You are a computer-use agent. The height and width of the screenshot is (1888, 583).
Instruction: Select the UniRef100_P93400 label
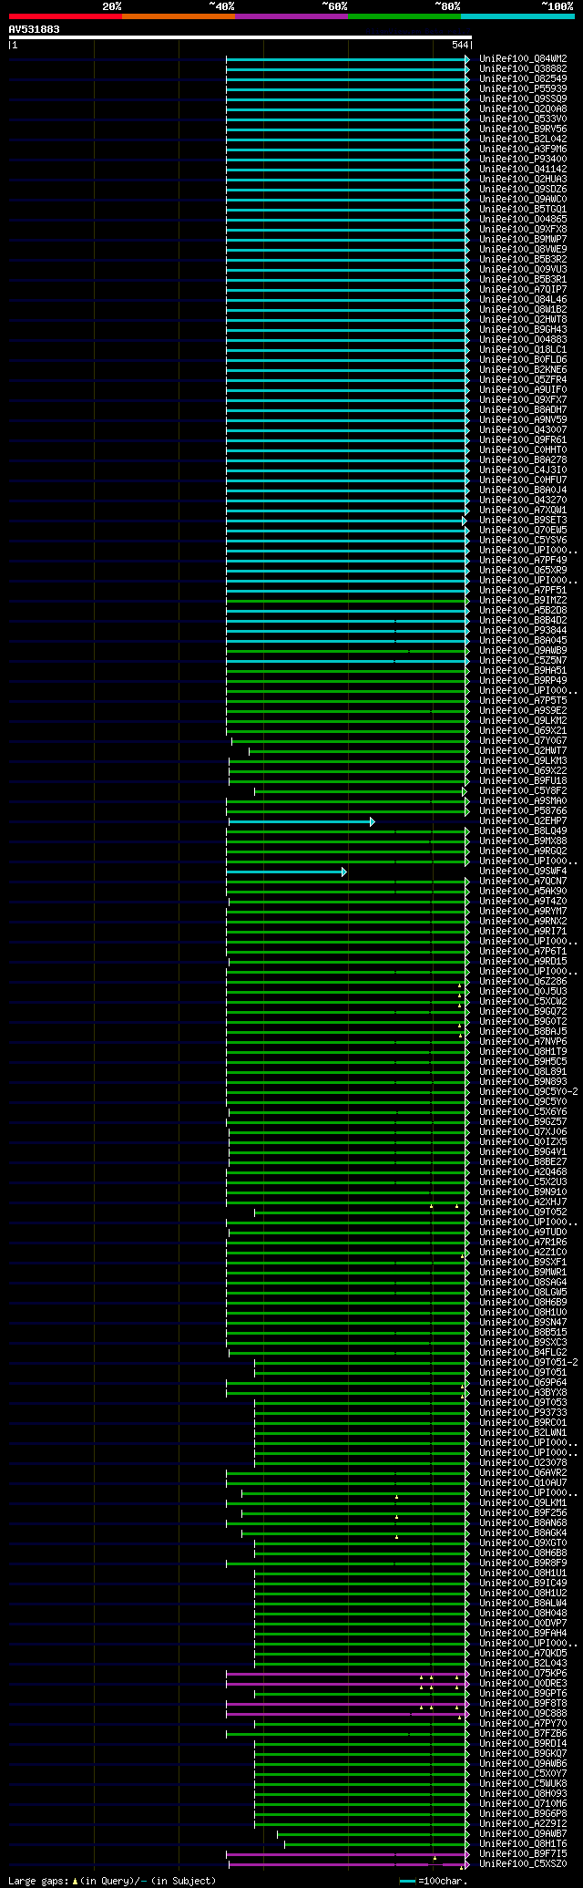[523, 160]
